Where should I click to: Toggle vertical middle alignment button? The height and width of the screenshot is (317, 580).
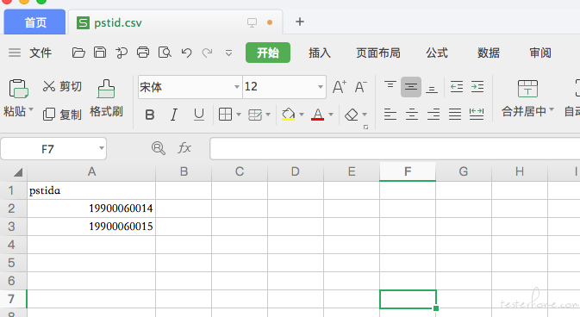[x=411, y=87]
